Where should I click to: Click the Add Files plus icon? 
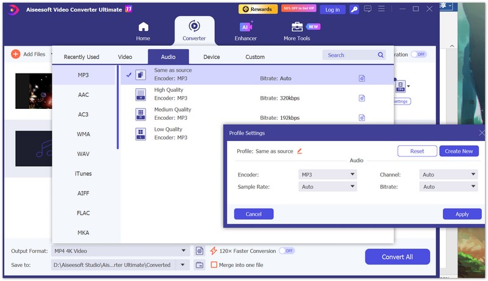tap(16, 54)
